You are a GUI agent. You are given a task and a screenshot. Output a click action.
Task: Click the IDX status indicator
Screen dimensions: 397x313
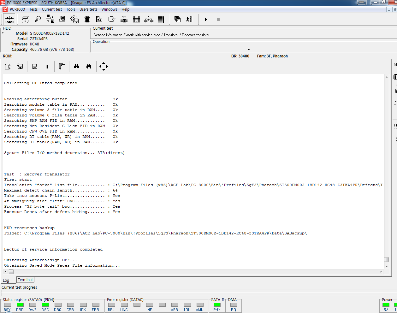(x=83, y=305)
